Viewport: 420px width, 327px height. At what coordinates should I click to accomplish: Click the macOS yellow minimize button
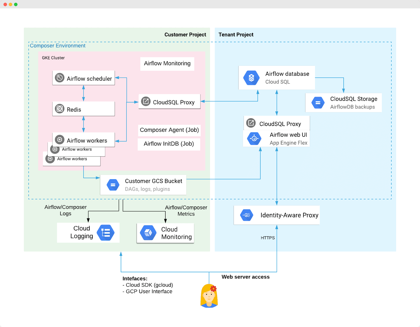point(10,4)
